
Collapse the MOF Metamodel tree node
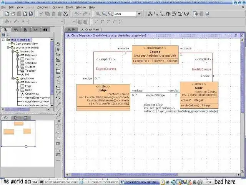pyautogui.click(x=3, y=40)
